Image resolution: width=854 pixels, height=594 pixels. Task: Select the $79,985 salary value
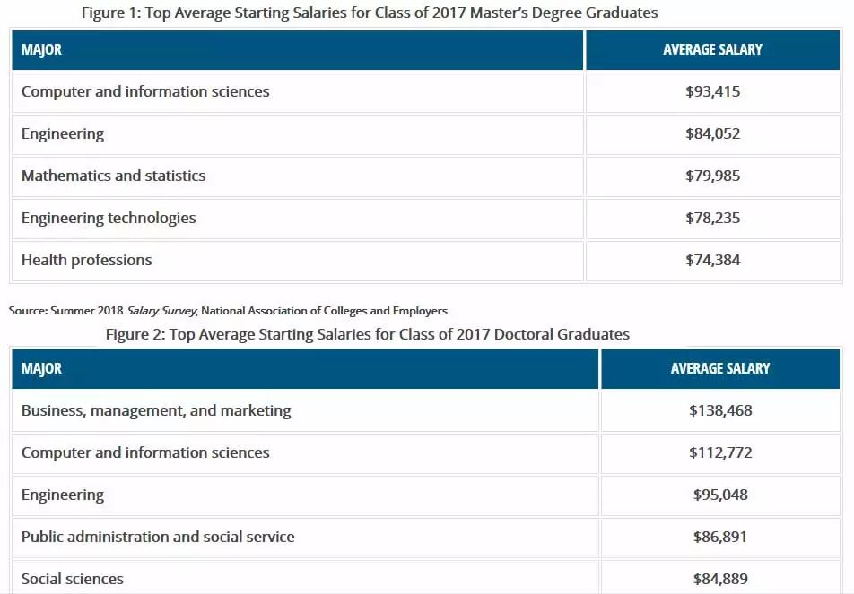pos(712,176)
